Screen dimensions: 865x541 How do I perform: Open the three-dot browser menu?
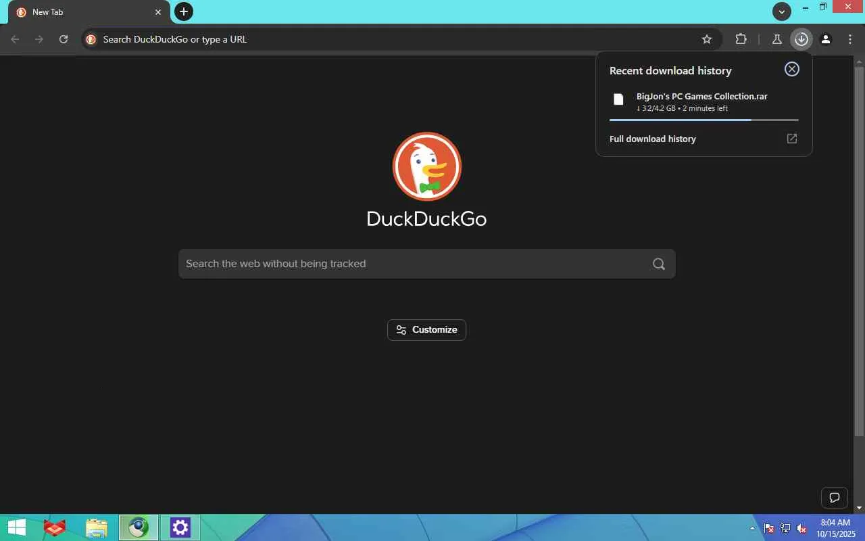[x=850, y=39]
